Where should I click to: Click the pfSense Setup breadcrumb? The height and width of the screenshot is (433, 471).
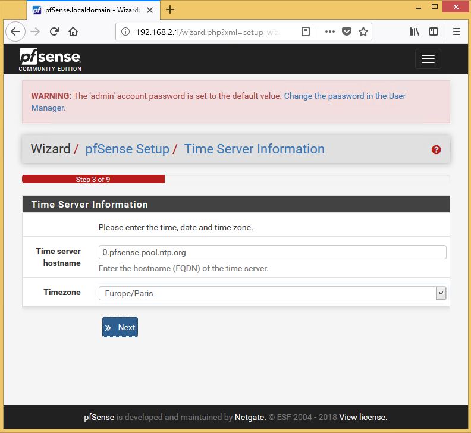[x=127, y=149]
